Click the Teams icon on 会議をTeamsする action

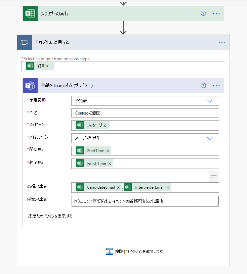tap(30, 85)
